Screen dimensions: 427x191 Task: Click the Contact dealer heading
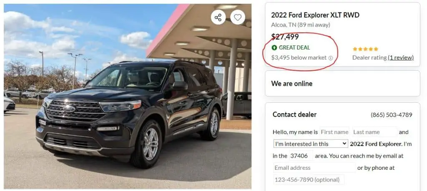point(294,114)
